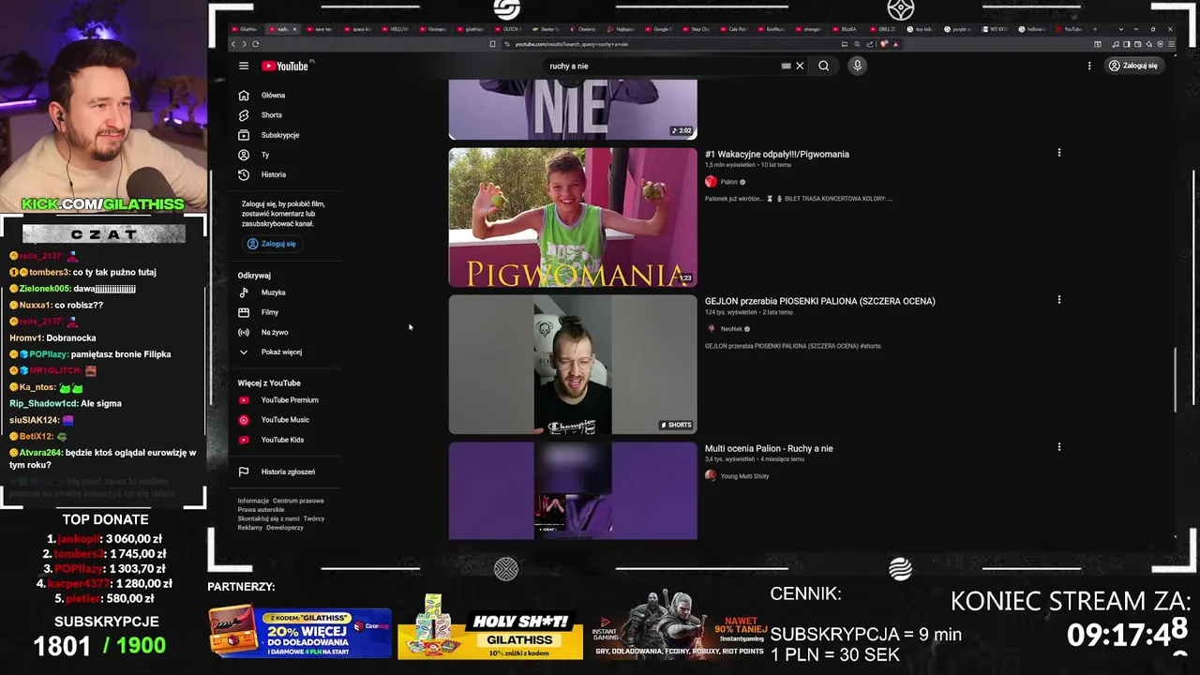This screenshot has height=675, width=1200.
Task: Open GEJLON przerabia PIOSENKI PALIONA title
Action: tap(820, 301)
